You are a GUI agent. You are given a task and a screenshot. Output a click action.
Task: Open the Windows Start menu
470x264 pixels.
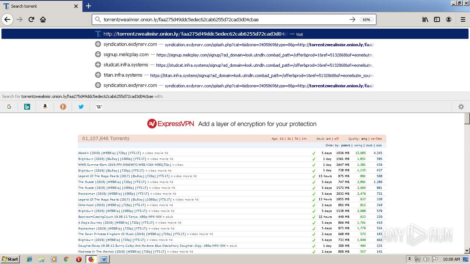(10, 259)
